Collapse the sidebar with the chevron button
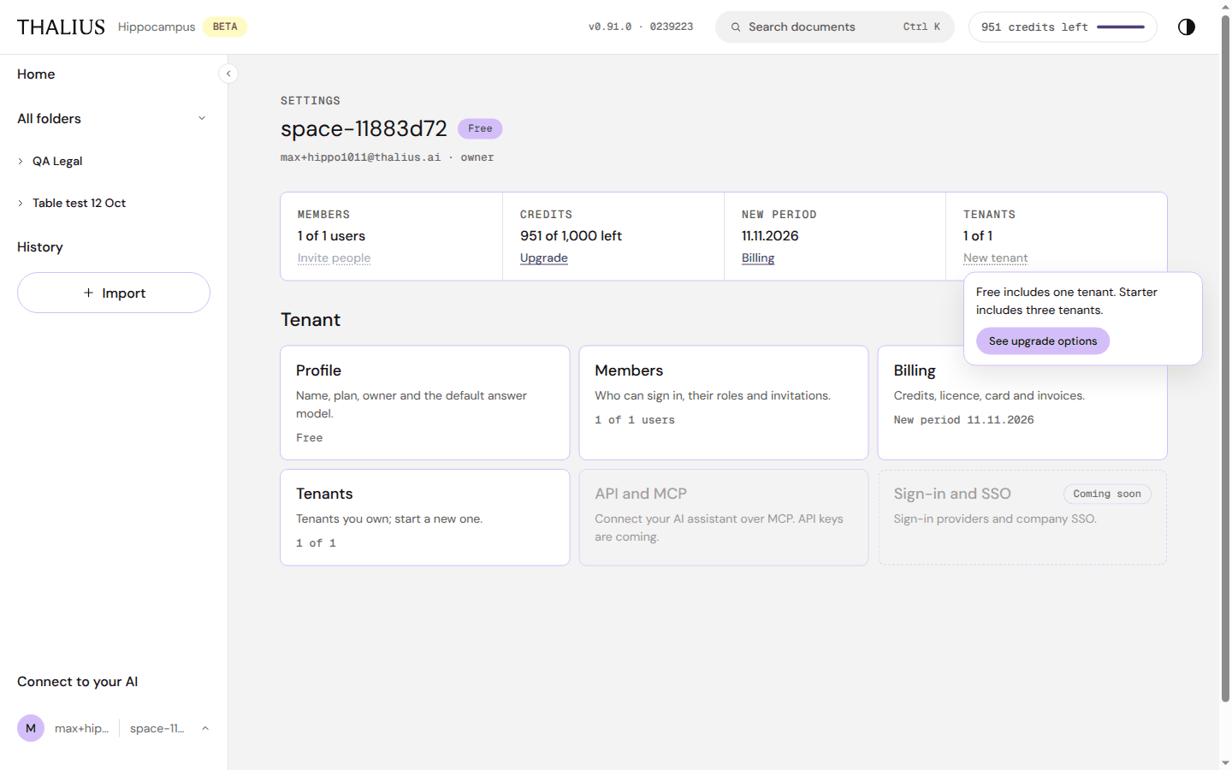 tap(228, 74)
